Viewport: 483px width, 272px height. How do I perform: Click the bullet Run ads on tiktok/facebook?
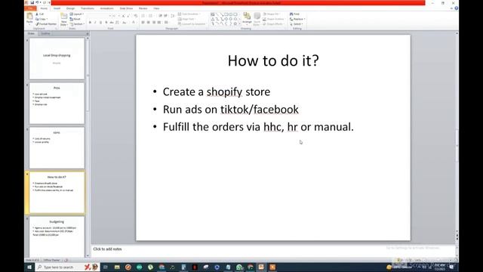coord(231,110)
